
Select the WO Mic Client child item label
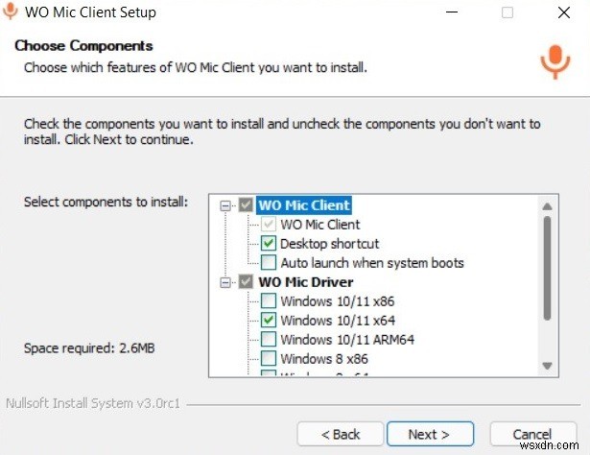[x=320, y=225]
